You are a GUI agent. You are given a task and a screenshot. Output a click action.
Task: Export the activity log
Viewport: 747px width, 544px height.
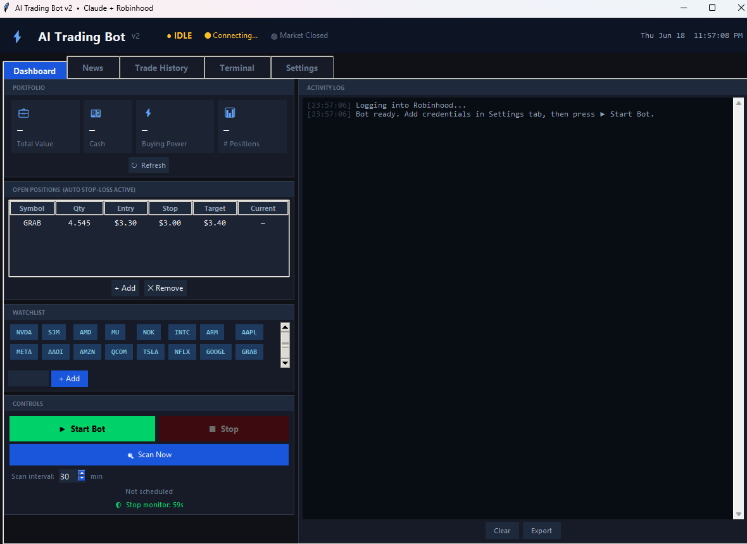(x=542, y=531)
